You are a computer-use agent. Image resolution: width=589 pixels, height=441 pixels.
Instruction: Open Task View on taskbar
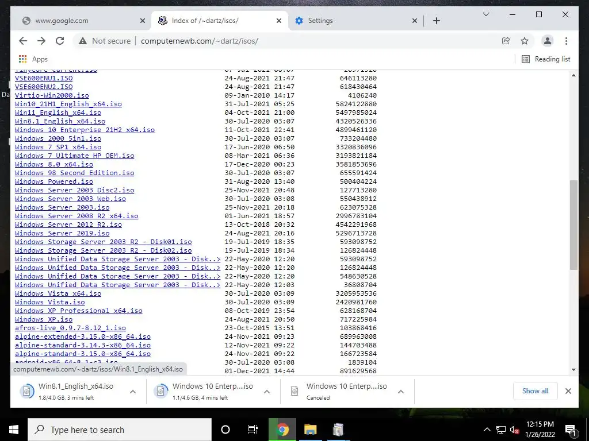click(x=253, y=430)
